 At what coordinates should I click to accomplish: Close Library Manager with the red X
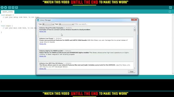(134, 20)
